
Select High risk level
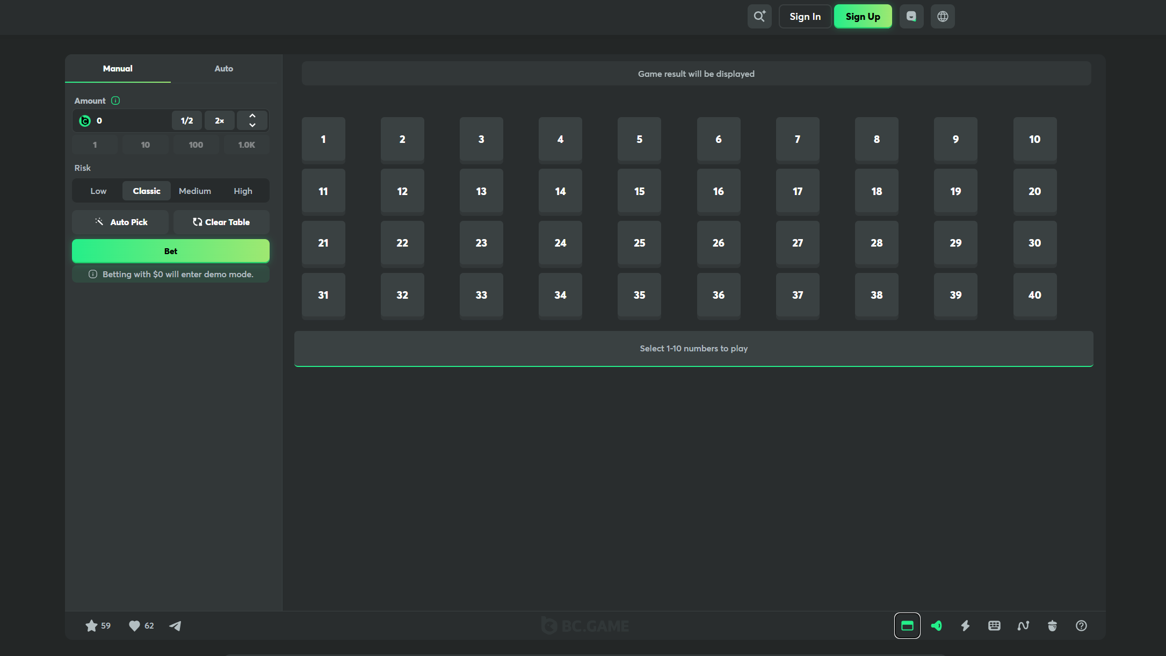click(243, 191)
